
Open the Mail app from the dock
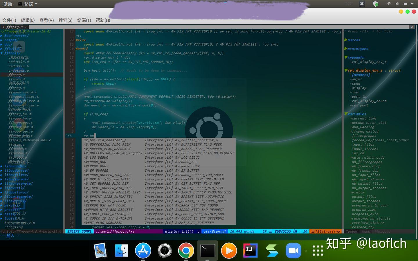click(x=100, y=250)
